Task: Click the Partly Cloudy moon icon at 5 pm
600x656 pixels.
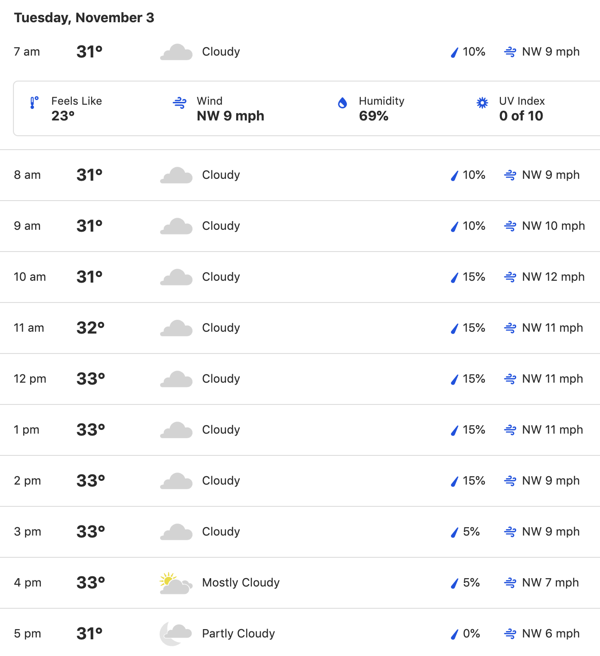Action: coord(176,634)
